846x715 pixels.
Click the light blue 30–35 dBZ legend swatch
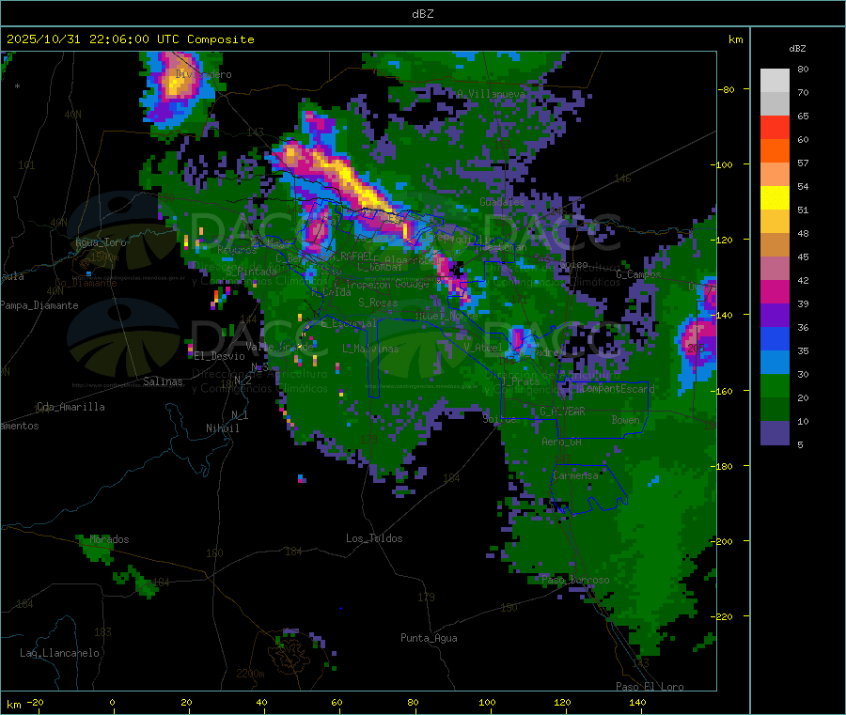775,363
